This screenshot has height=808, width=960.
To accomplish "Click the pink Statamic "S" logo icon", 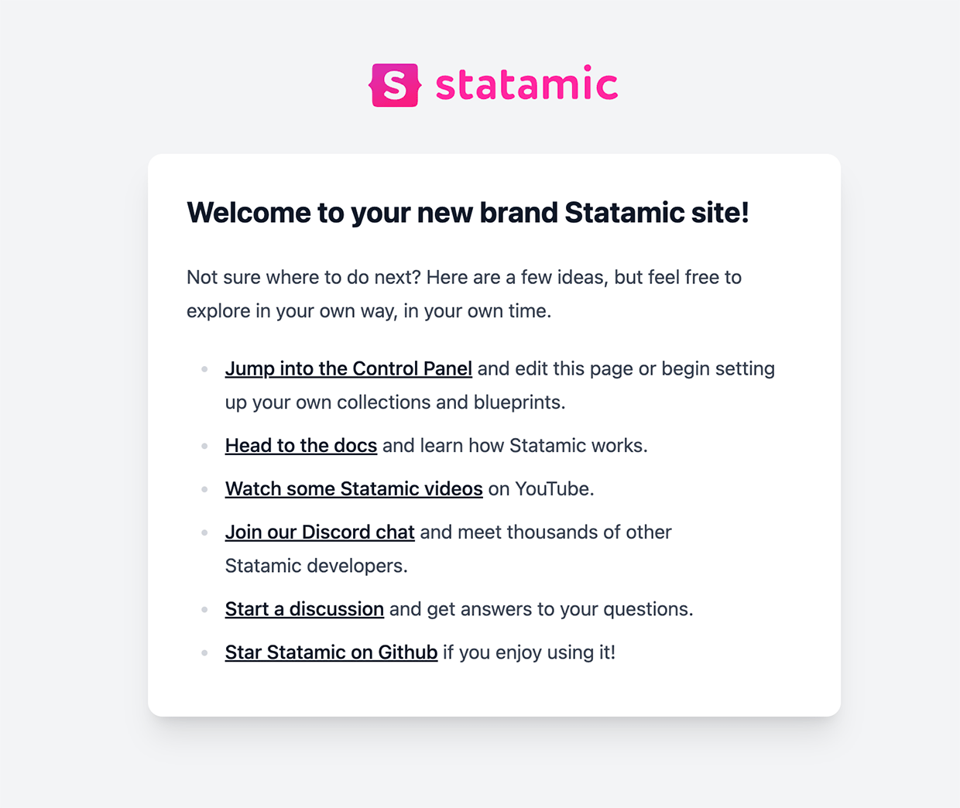I will (395, 84).
